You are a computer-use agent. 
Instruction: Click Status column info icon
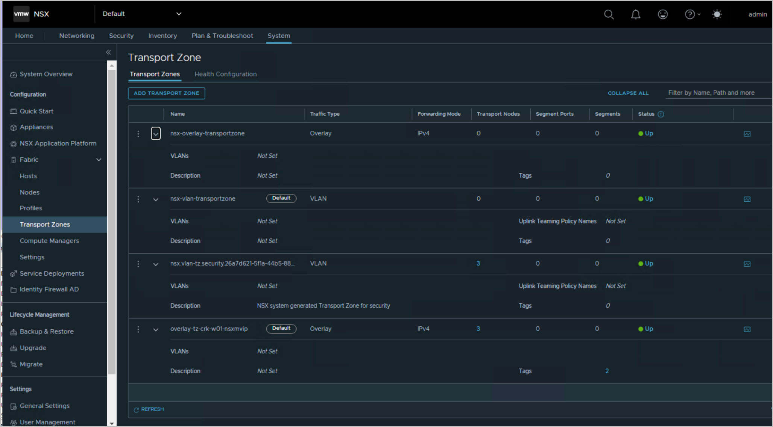click(x=661, y=114)
